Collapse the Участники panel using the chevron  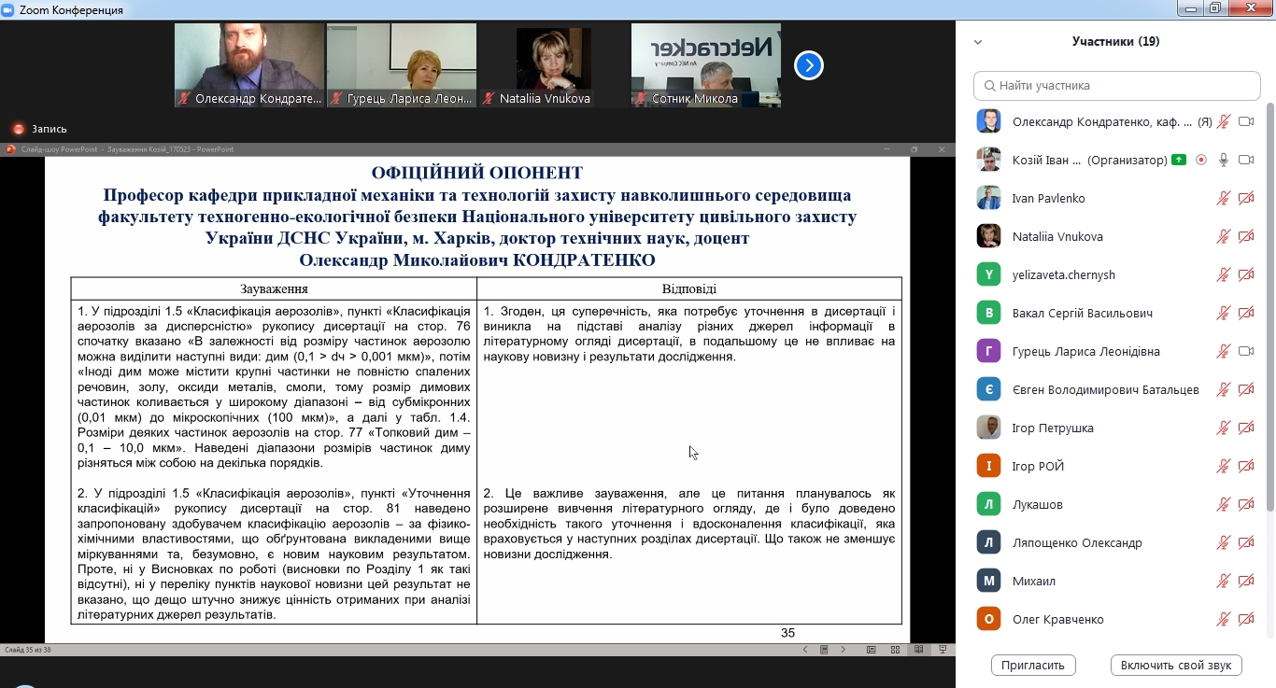(978, 42)
